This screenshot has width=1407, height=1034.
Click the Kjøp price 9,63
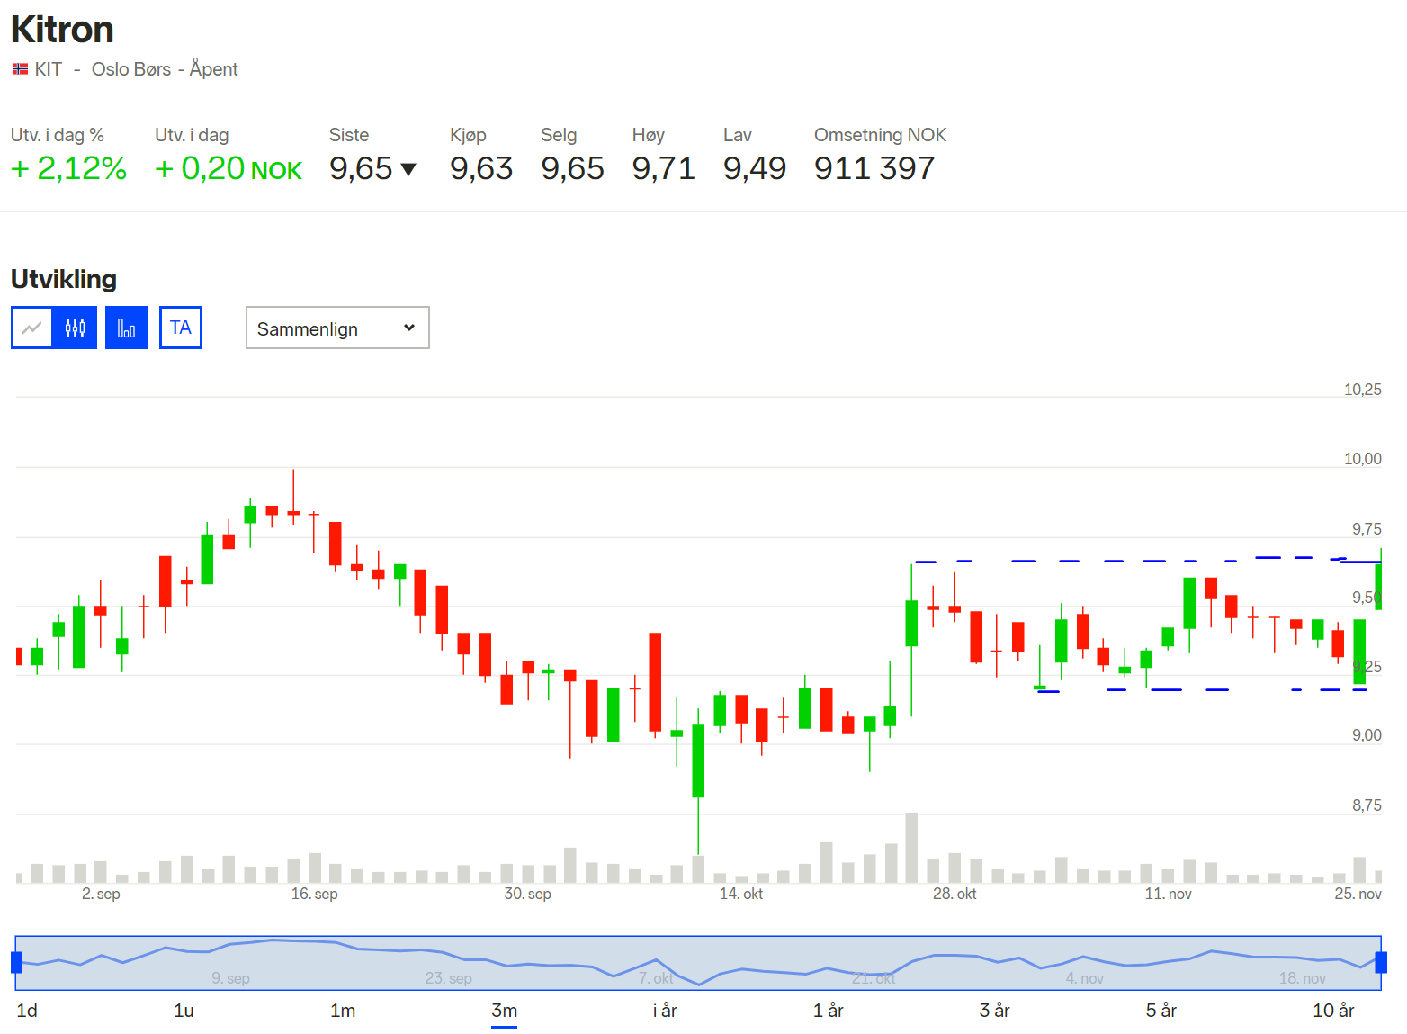pos(481,168)
